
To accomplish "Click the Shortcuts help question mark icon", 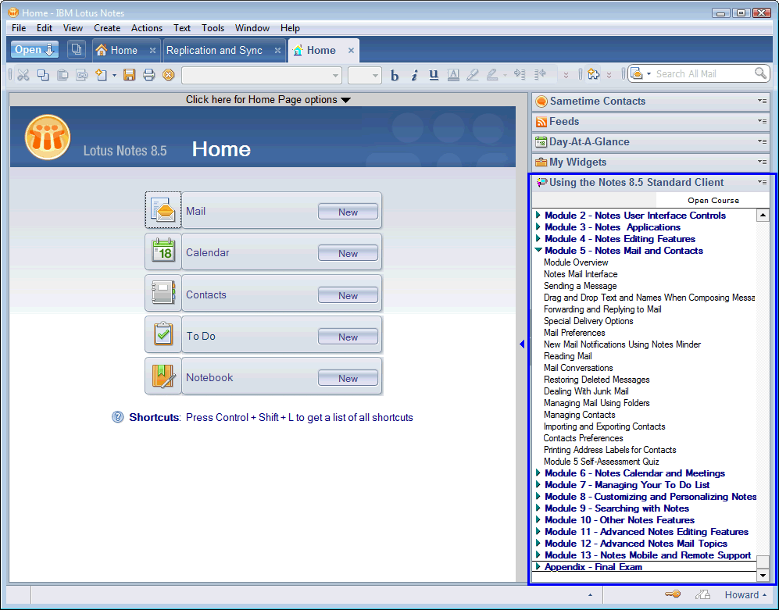I will point(117,417).
